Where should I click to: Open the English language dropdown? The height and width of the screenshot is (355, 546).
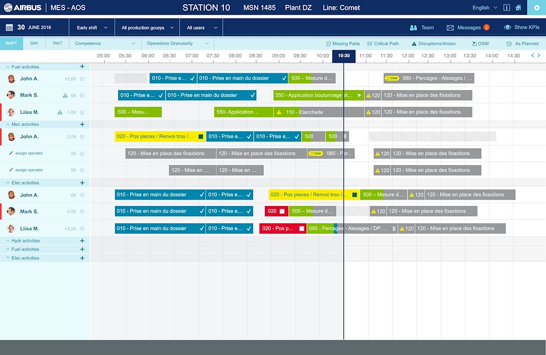tap(484, 8)
